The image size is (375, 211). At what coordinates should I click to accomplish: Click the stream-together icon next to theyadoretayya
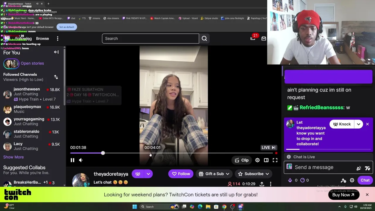[138, 174]
